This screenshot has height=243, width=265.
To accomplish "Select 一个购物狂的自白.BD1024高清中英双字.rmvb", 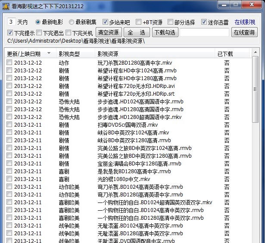I will [150, 210].
